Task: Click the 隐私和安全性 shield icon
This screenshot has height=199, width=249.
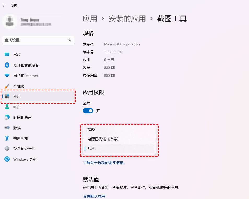Action: pyautogui.click(x=7, y=149)
